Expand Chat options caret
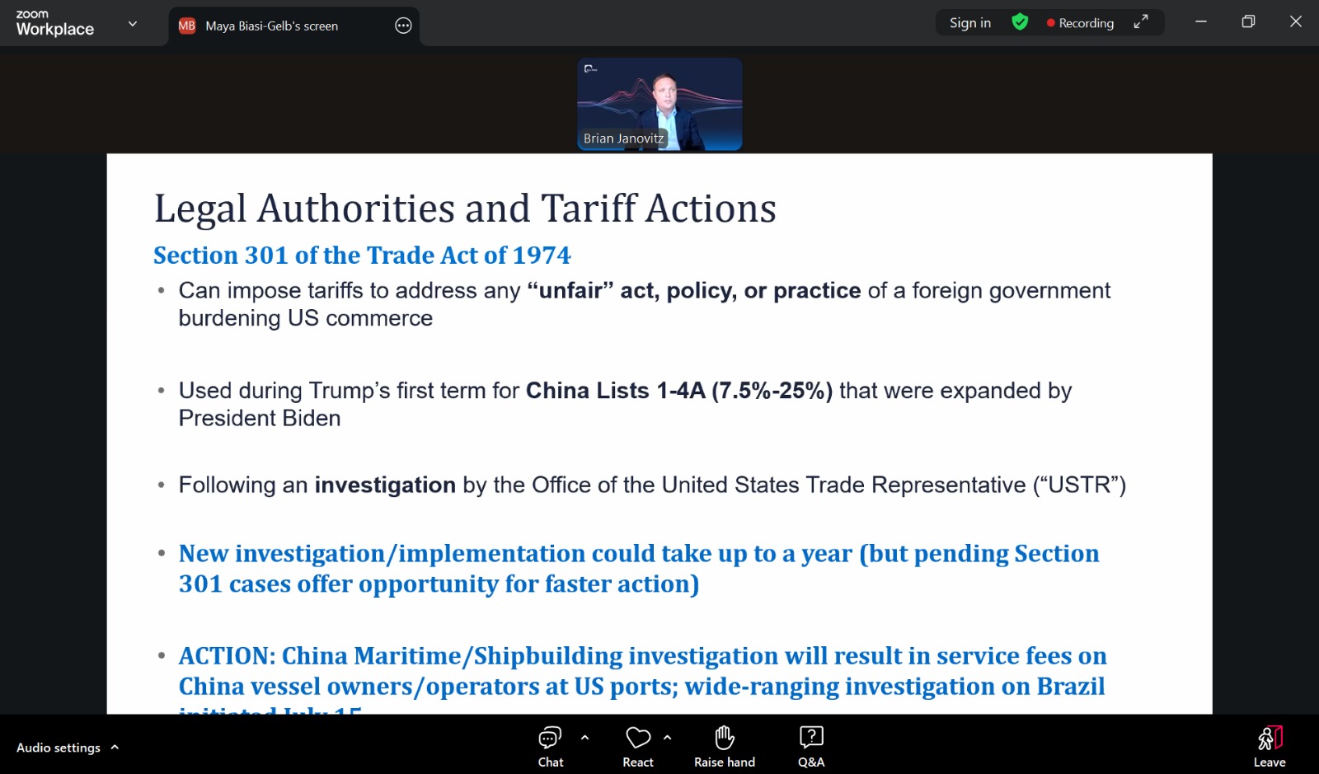Viewport: 1319px width, 774px height. [584, 738]
